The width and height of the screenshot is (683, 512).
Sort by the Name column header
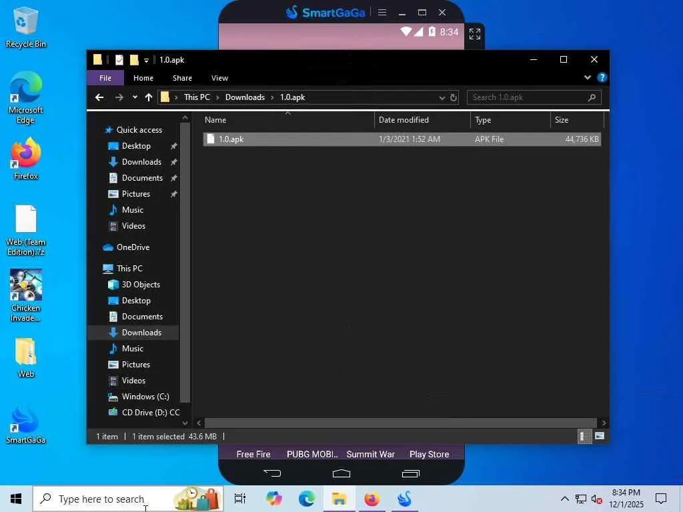[288, 120]
